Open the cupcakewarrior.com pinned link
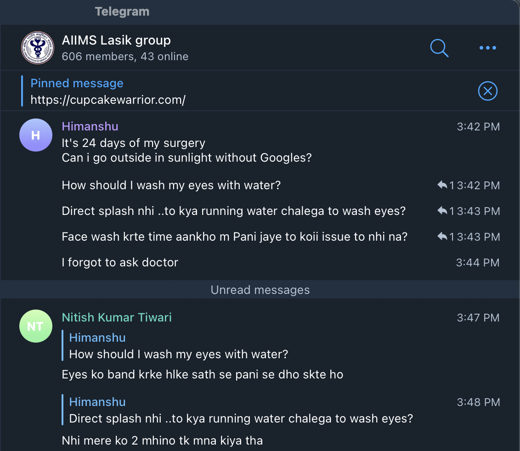The height and width of the screenshot is (451, 520). 108,100
